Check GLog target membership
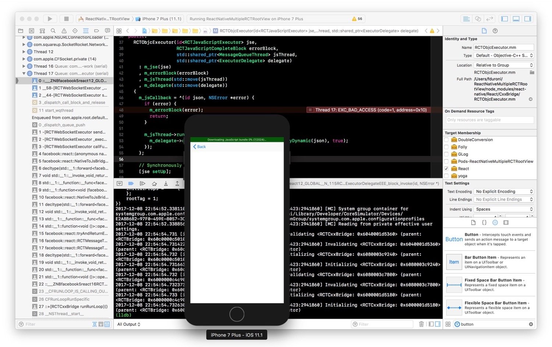Image resolution: width=552 pixels, height=347 pixels. (x=446, y=154)
